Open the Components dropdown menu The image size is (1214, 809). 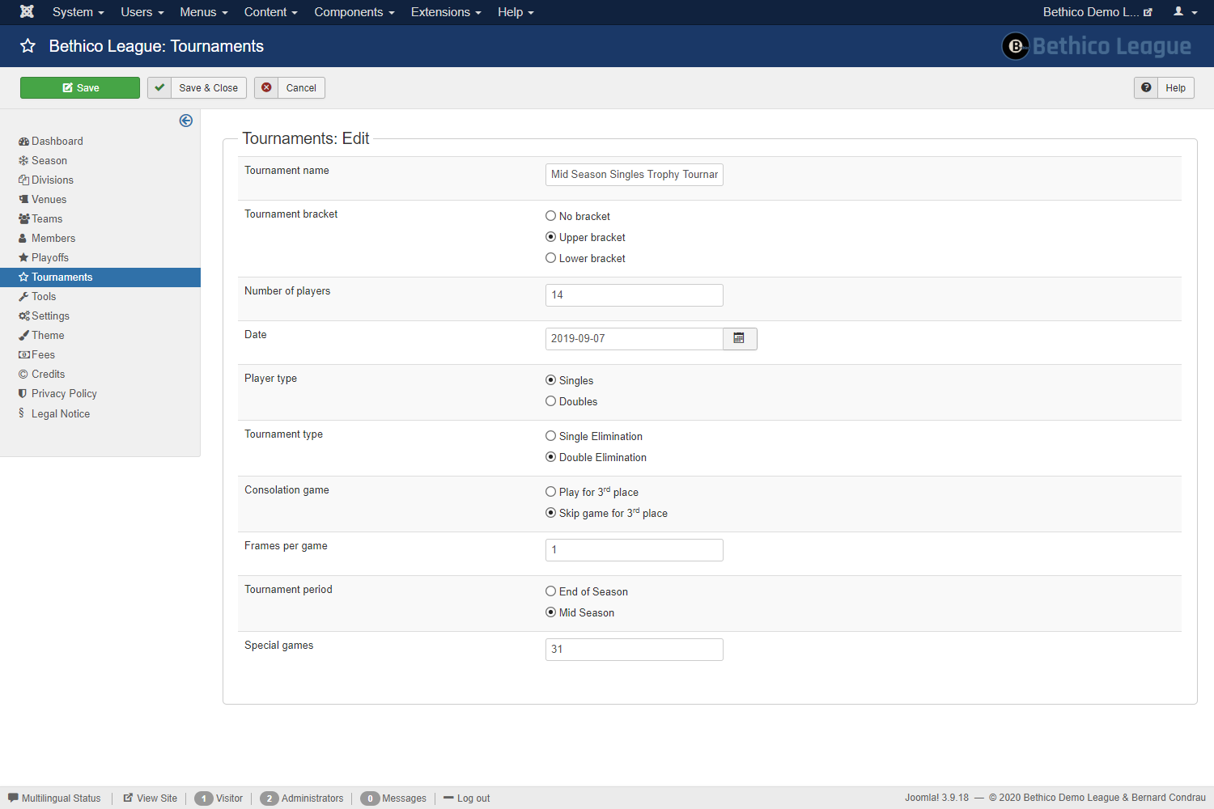click(x=354, y=12)
